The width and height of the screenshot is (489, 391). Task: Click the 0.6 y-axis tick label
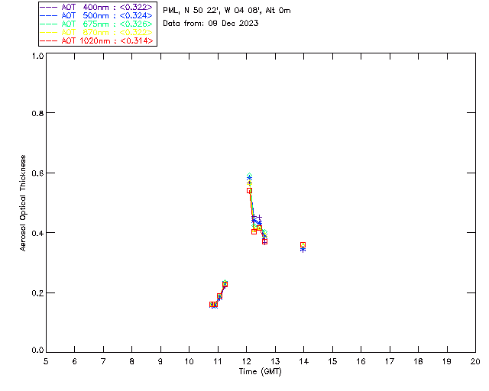click(37, 173)
